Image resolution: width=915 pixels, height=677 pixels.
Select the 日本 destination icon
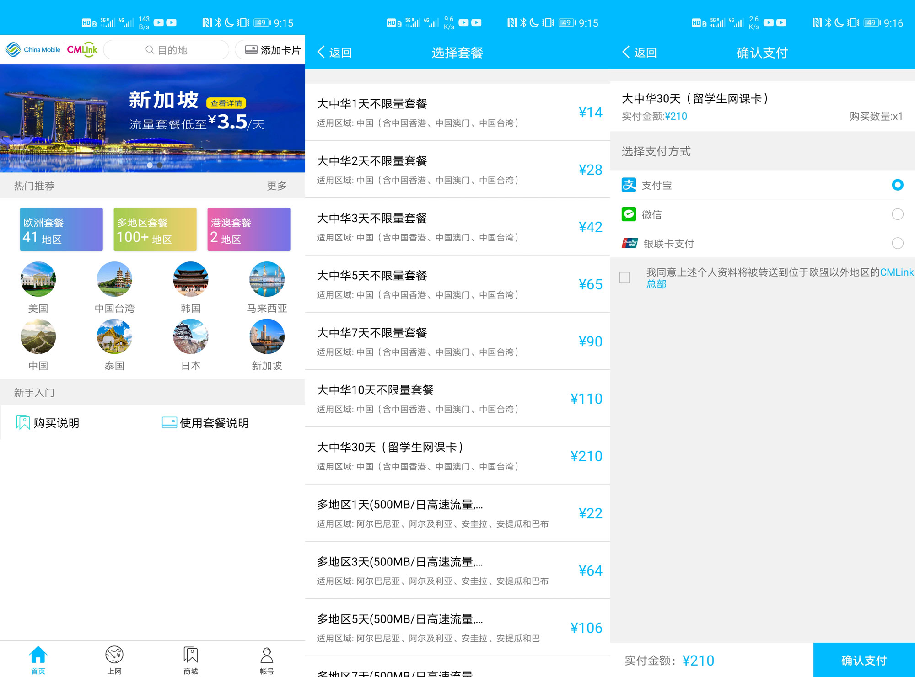190,337
